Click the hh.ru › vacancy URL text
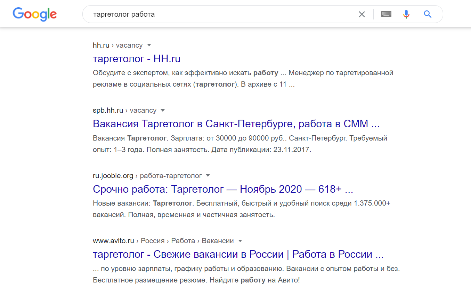471x295 pixels. coord(118,45)
